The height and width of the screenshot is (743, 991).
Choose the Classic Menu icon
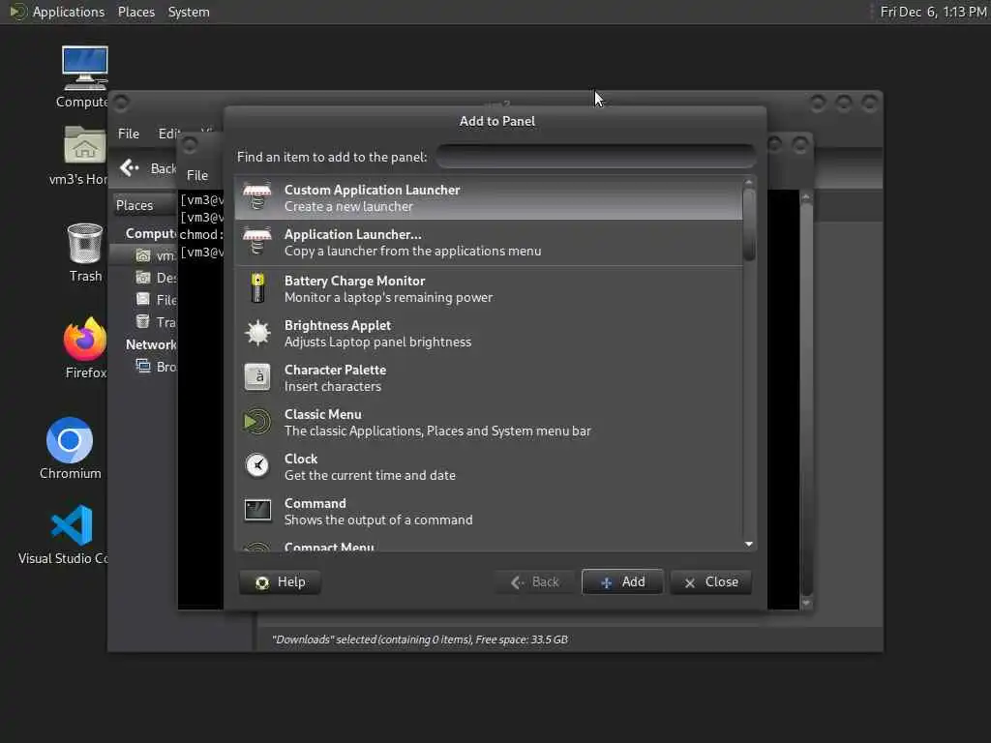click(x=257, y=422)
